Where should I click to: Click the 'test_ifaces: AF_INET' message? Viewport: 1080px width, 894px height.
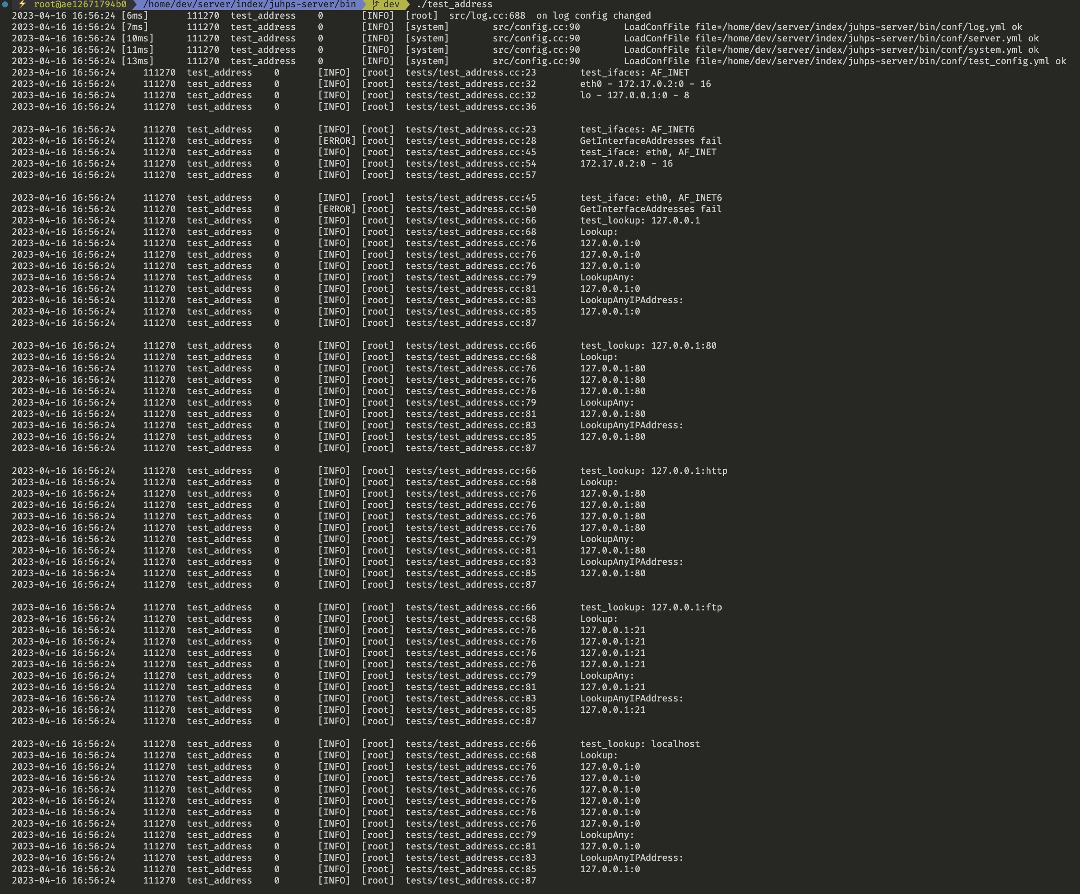[635, 72]
